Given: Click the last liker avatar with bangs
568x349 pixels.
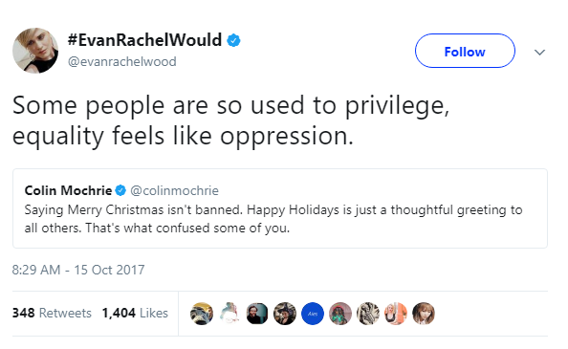Looking at the screenshot, I should point(424,314).
